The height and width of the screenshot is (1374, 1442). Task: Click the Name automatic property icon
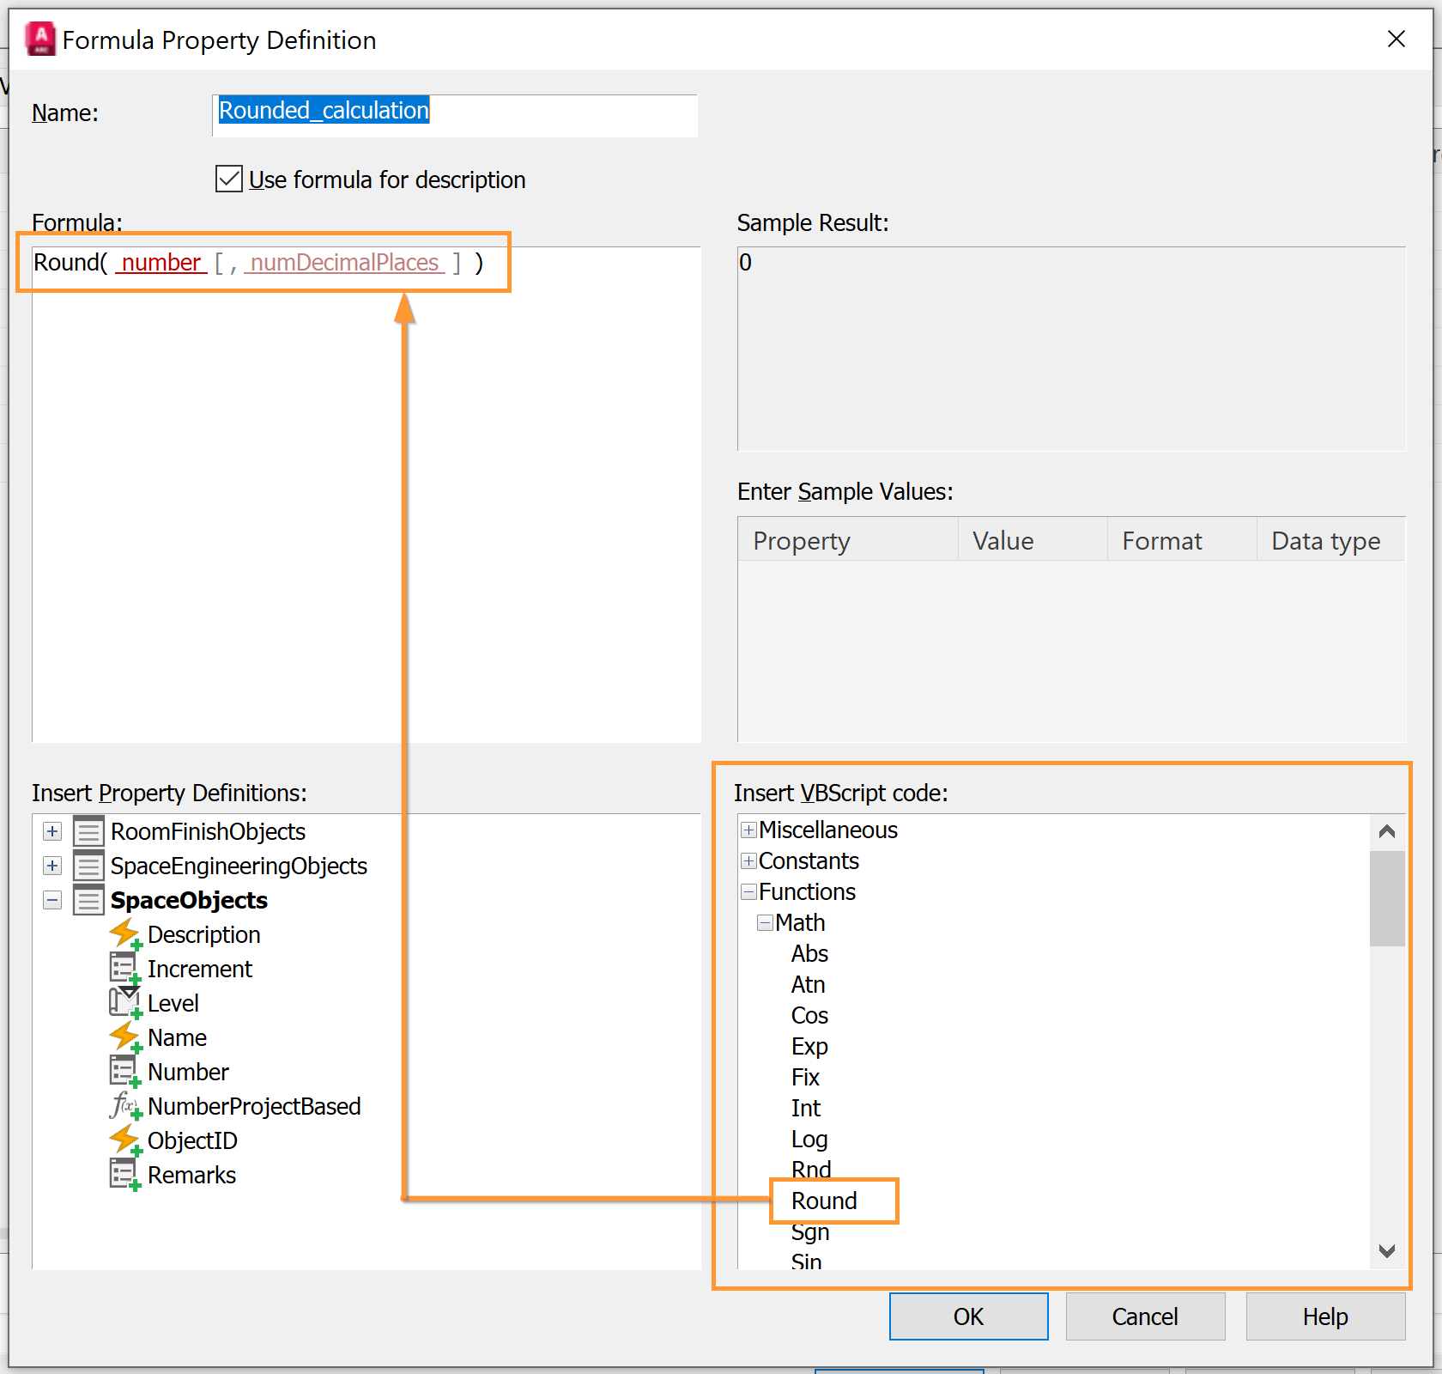pos(124,1037)
